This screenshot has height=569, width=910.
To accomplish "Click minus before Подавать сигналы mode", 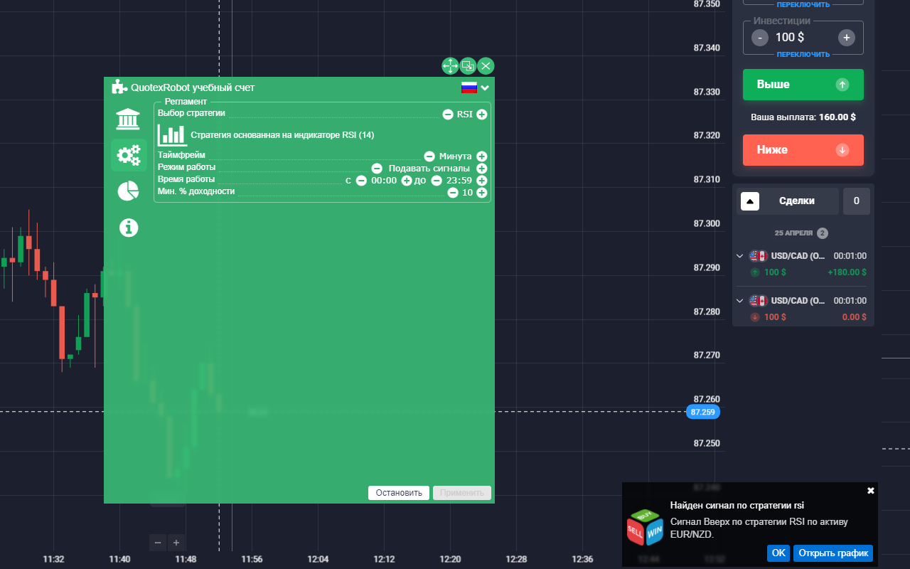I will 378,169.
